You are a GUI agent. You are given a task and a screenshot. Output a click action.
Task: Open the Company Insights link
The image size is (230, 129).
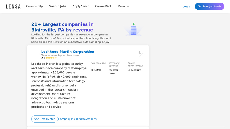70,119
